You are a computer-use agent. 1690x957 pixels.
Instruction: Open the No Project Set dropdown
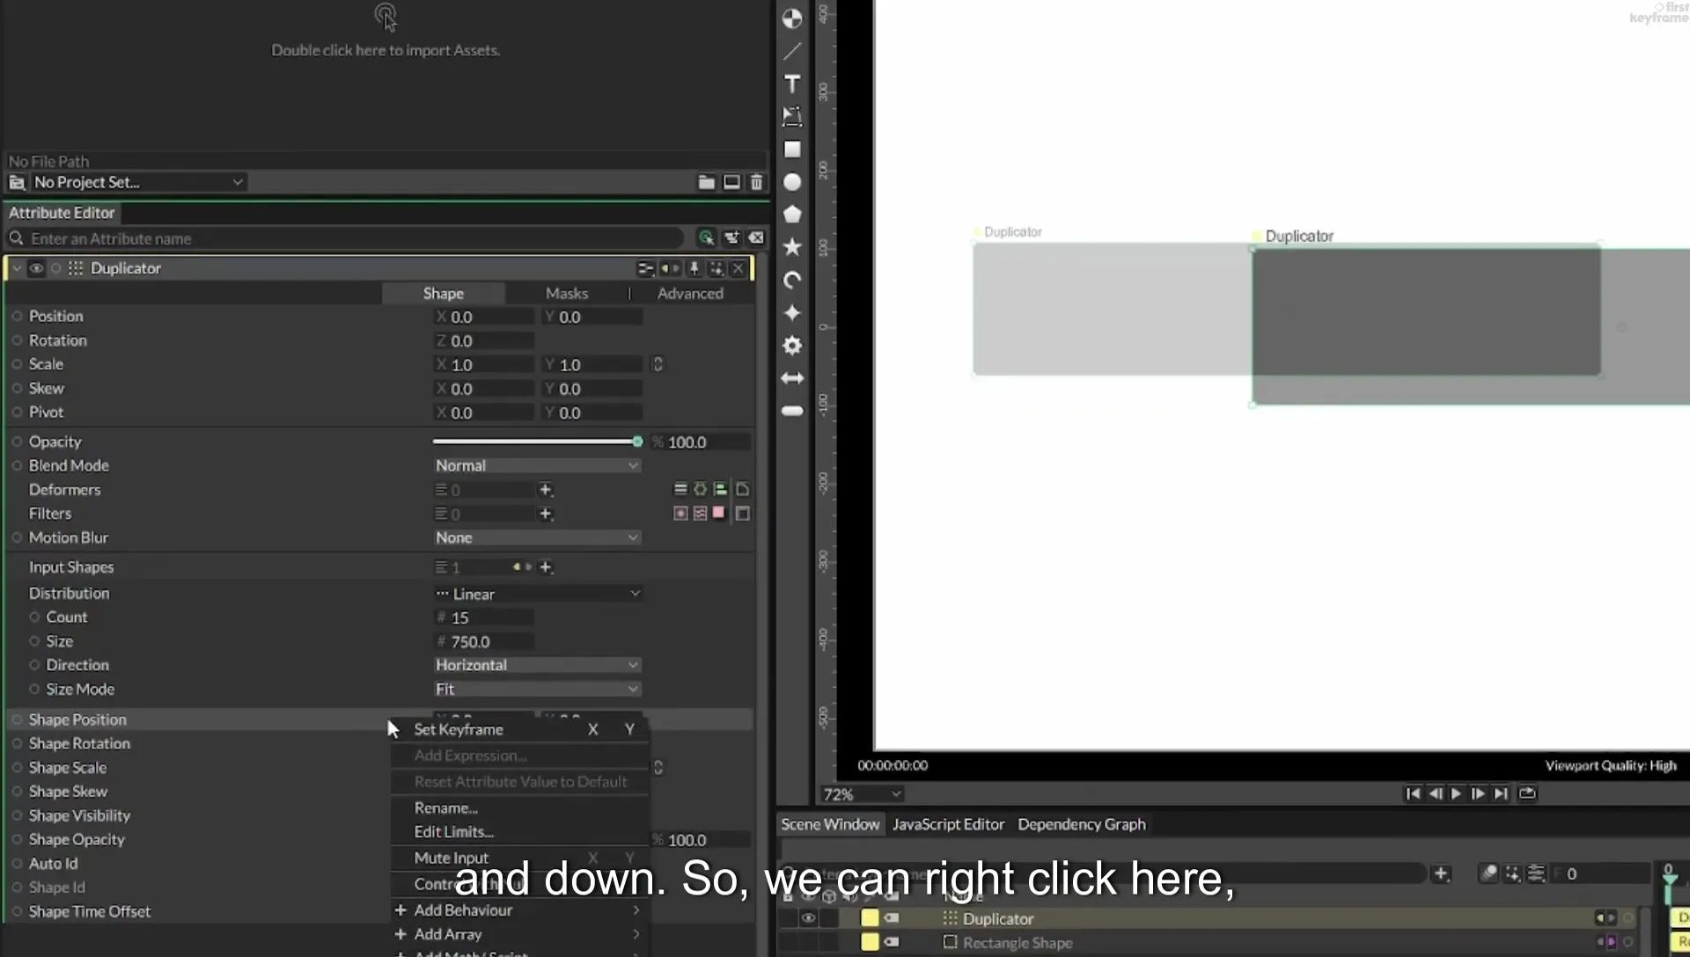coord(137,182)
